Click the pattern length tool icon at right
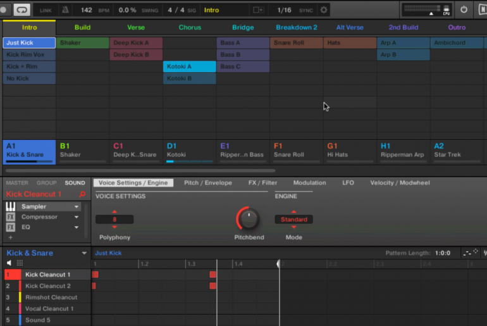 pos(471,253)
